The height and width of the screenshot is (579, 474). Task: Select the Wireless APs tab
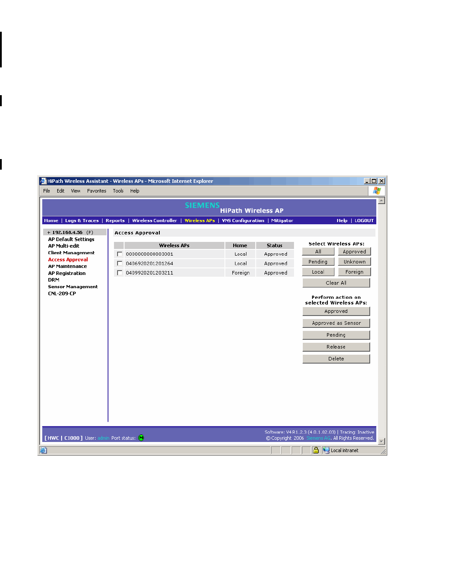click(x=200, y=221)
